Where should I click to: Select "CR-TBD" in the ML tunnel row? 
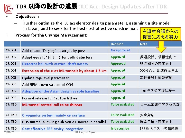pos(11,105)
